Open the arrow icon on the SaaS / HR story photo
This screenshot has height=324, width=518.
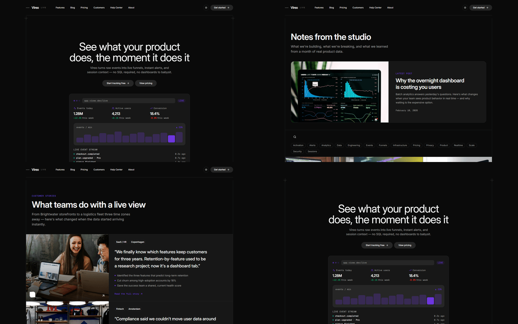pyautogui.click(x=103, y=296)
